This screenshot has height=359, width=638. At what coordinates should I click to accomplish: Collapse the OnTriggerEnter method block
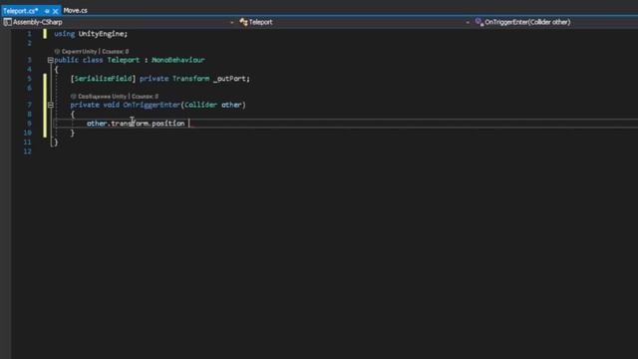coord(51,105)
